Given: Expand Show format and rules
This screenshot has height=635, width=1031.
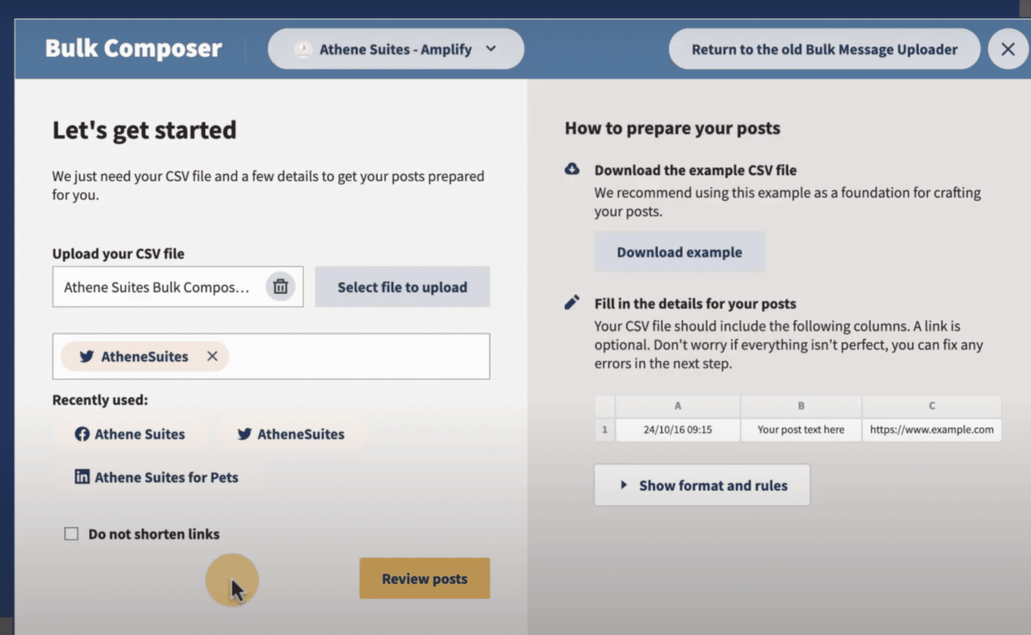Looking at the screenshot, I should pyautogui.click(x=702, y=485).
